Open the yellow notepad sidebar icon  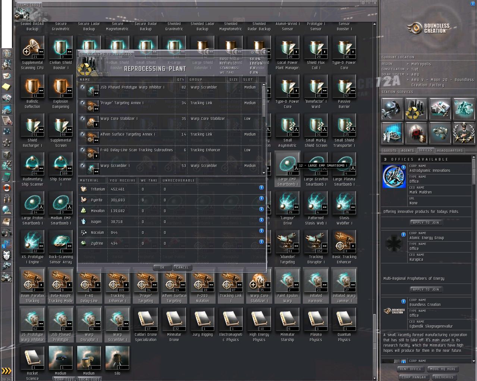pyautogui.click(x=6, y=87)
